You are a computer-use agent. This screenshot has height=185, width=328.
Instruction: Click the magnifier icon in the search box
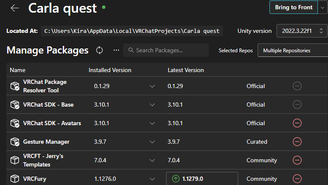(x=131, y=50)
